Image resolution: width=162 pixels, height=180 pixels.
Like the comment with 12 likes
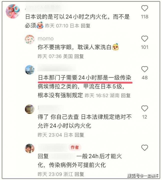[x=145, y=108]
